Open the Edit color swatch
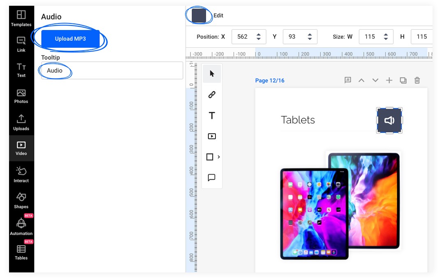This screenshot has width=442, height=279. coord(199,16)
